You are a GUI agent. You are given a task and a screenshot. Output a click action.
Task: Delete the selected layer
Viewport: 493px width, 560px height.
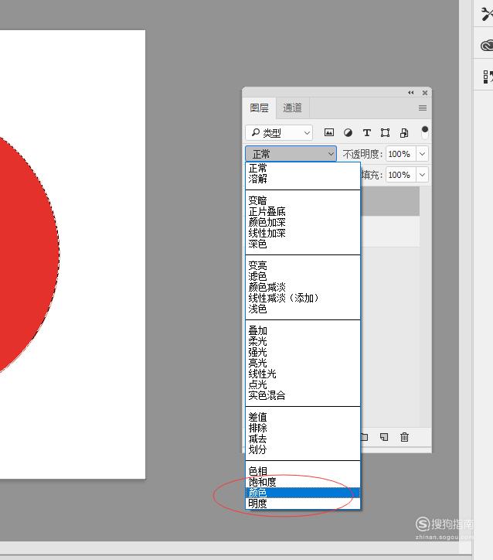point(404,437)
